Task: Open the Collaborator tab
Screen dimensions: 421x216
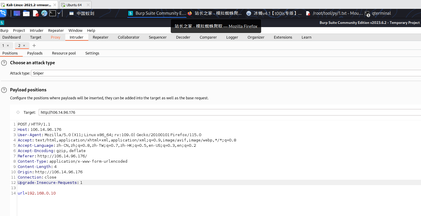Action: click(129, 37)
